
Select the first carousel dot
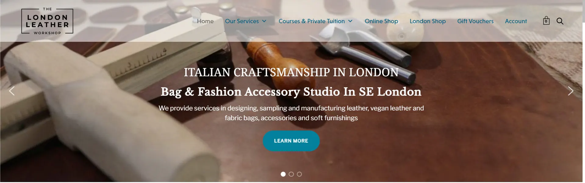click(x=283, y=174)
